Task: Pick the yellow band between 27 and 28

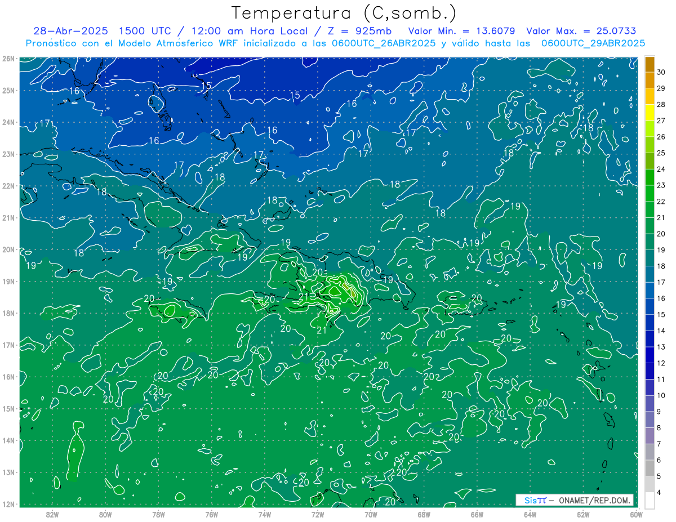Action: click(650, 112)
